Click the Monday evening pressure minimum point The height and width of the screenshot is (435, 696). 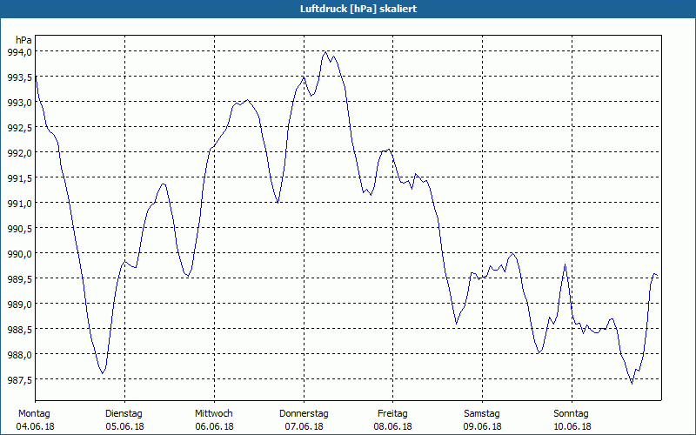103,373
